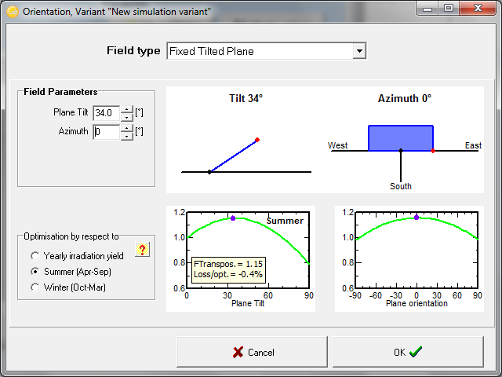The image size is (502, 377).
Task: Maximize the Orientation dialog window
Action: pos(449,9)
